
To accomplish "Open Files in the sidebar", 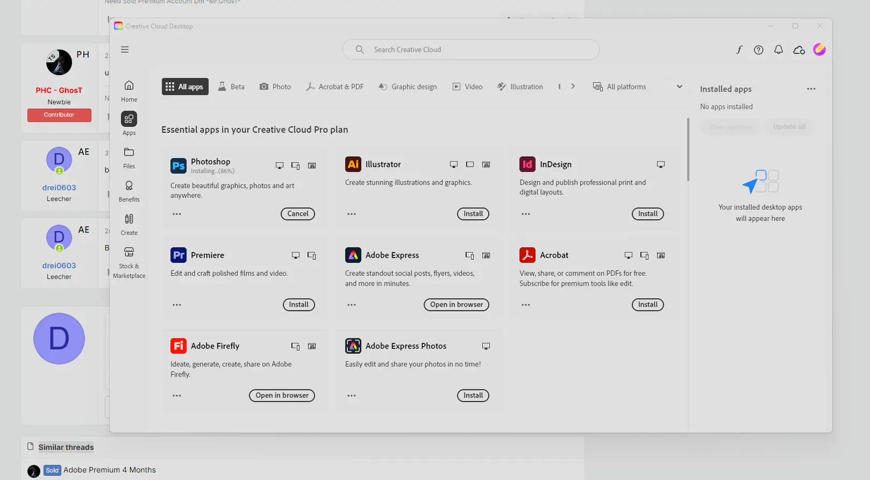I will tap(129, 157).
